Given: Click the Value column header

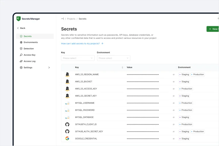Looking at the screenshot, I should (129, 67).
